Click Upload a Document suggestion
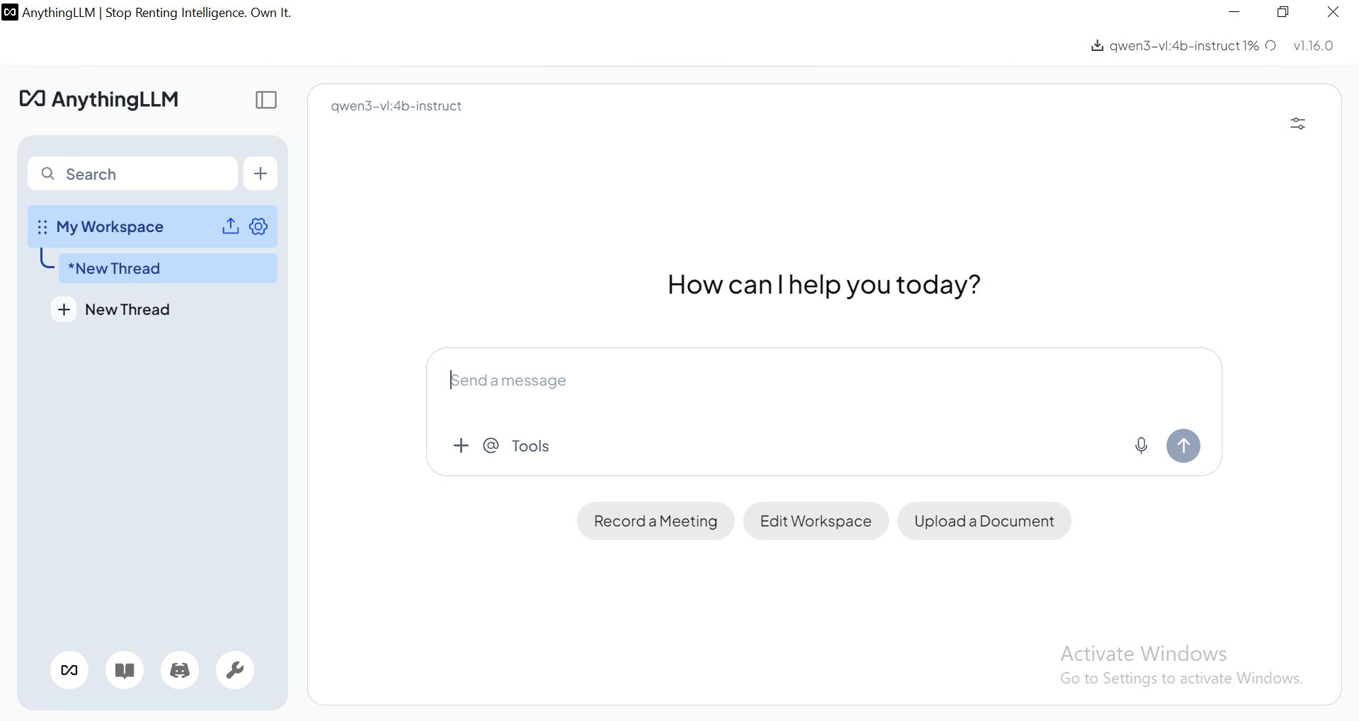This screenshot has width=1359, height=721. pos(984,521)
